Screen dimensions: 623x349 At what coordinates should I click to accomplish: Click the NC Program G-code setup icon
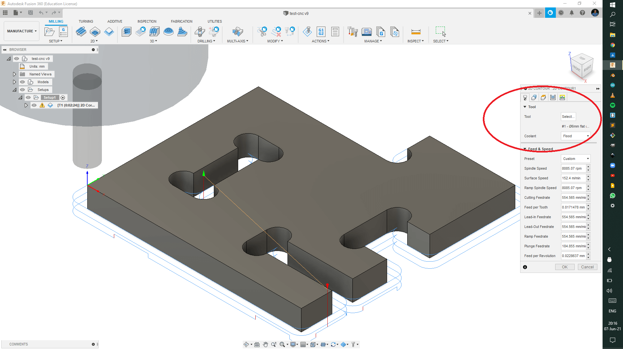tap(63, 32)
